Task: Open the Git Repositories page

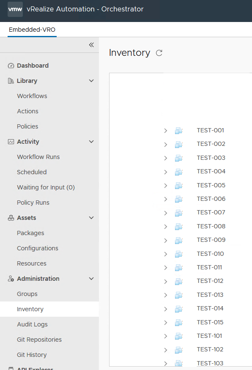Action: click(x=40, y=340)
